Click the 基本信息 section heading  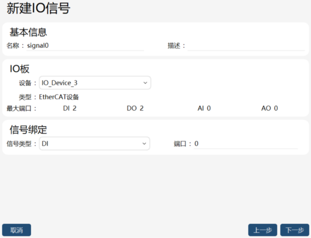pyautogui.click(x=28, y=32)
